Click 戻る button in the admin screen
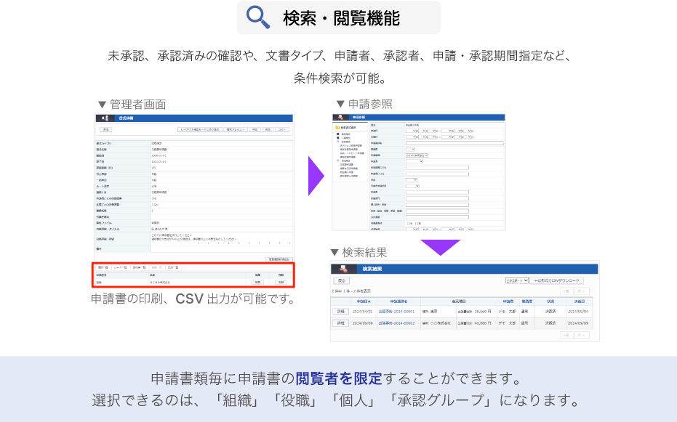The width and height of the screenshot is (677, 422). pyautogui.click(x=106, y=129)
